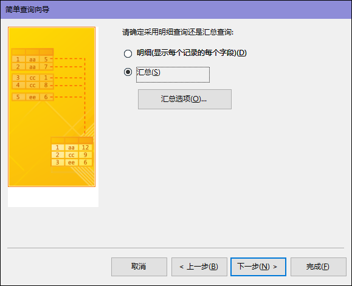Click the 简单查询向导 title bar text

pos(27,10)
